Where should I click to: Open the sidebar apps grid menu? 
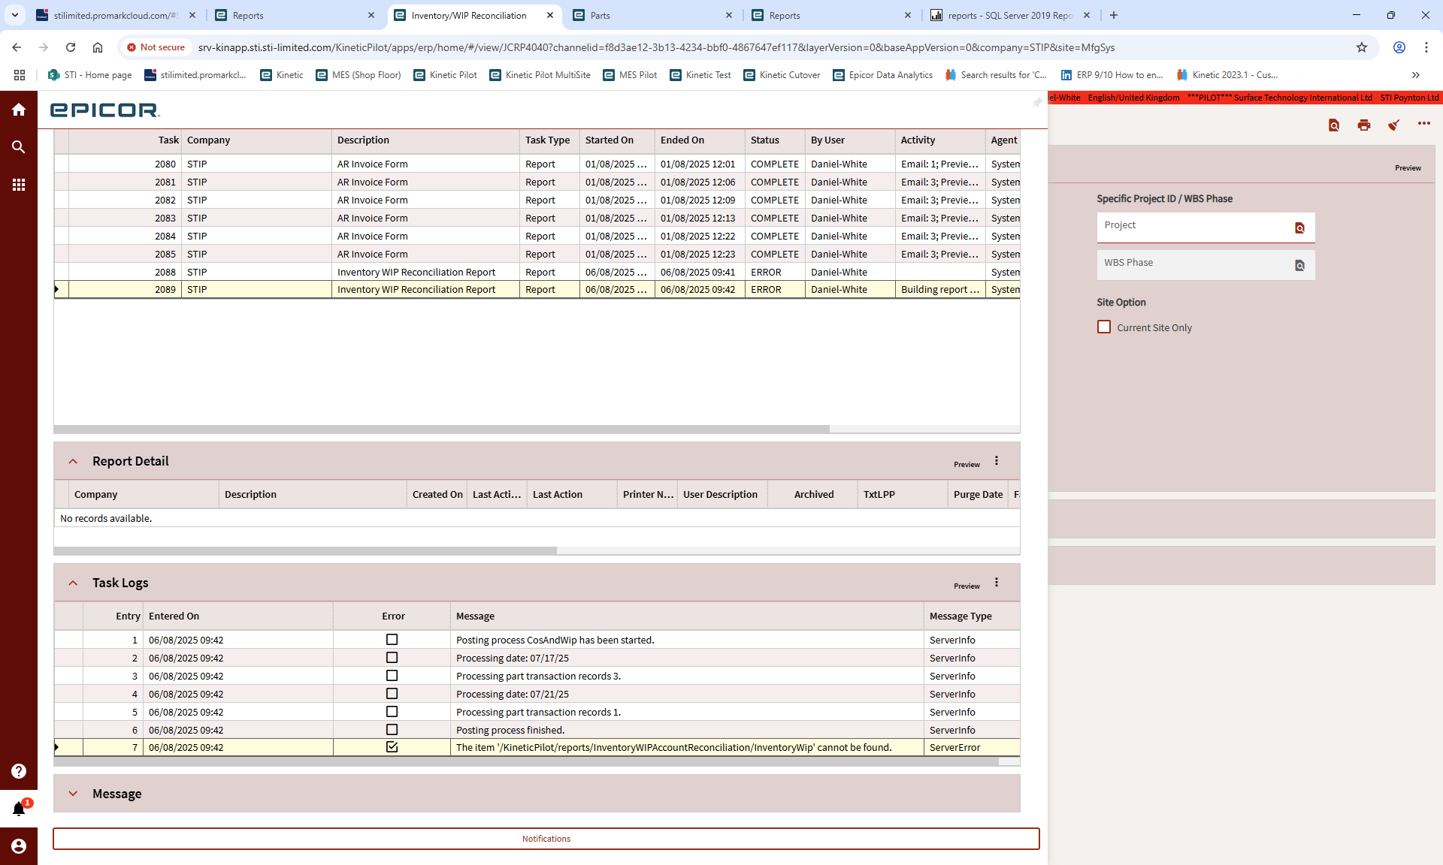(19, 185)
